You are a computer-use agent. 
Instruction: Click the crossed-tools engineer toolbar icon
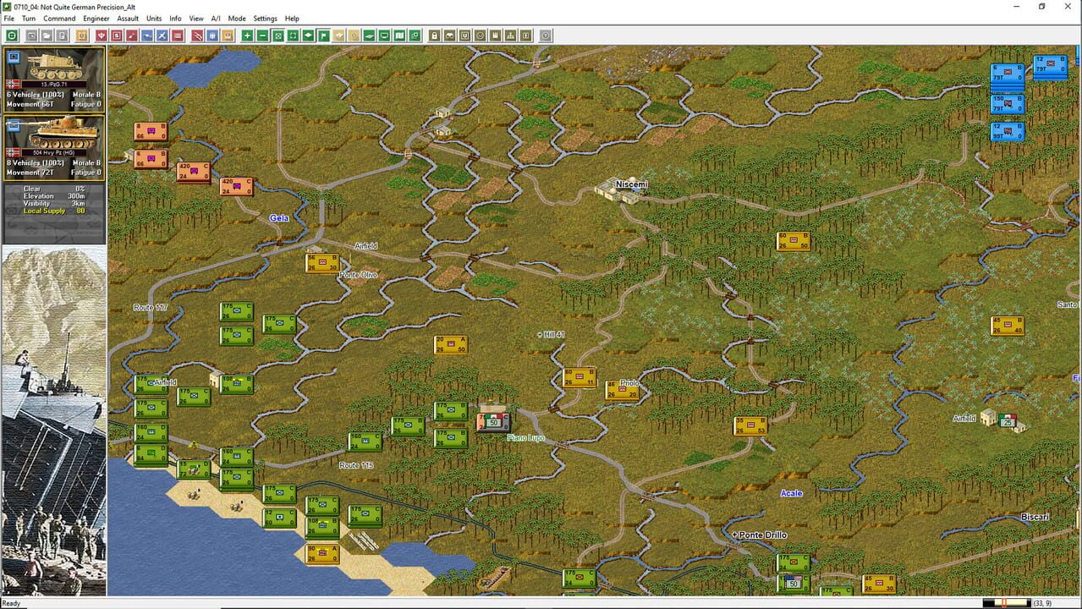click(161, 36)
